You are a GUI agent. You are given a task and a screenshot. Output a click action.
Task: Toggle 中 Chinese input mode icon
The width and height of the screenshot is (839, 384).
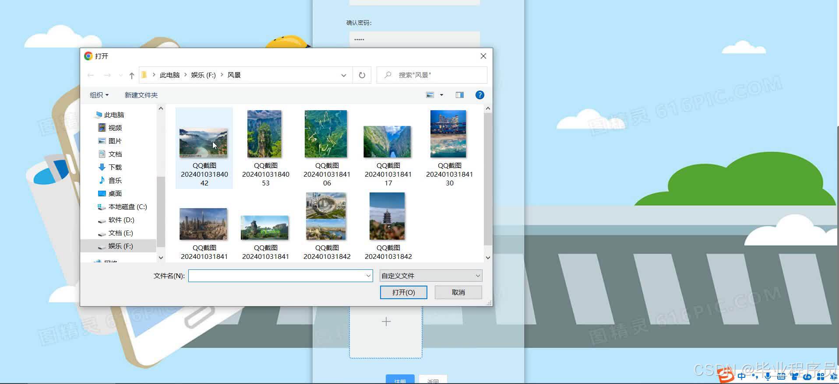[x=741, y=376]
